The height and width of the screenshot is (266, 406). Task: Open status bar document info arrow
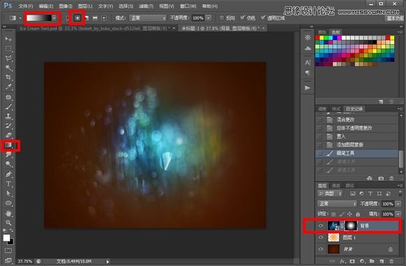pyautogui.click(x=108, y=262)
